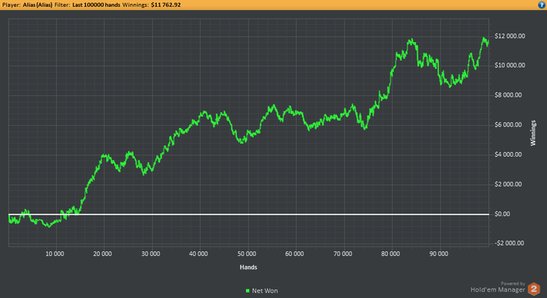This screenshot has width=547, height=298.
Task: Click the $12 000.00 axis label
Action: pos(509,36)
